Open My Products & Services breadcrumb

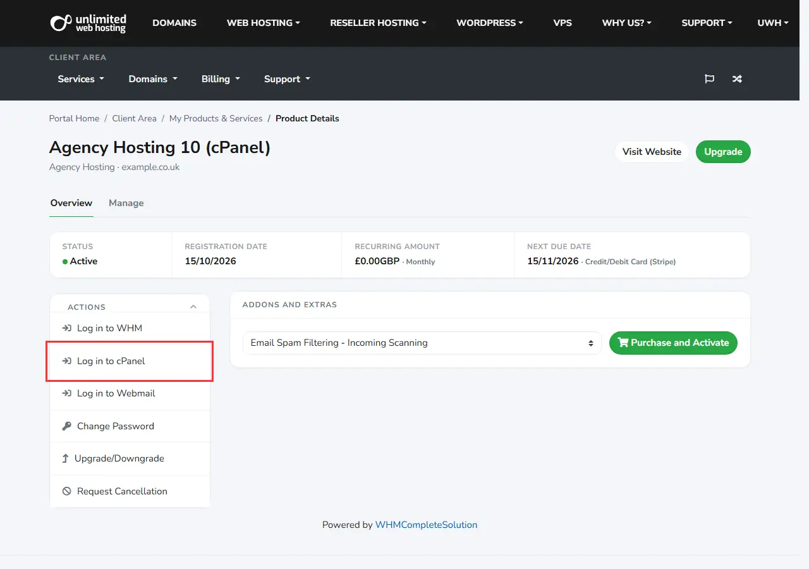click(216, 118)
